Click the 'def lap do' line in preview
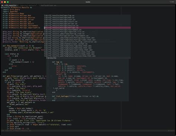The width and height of the screenshot is (176, 136). tap(57, 62)
